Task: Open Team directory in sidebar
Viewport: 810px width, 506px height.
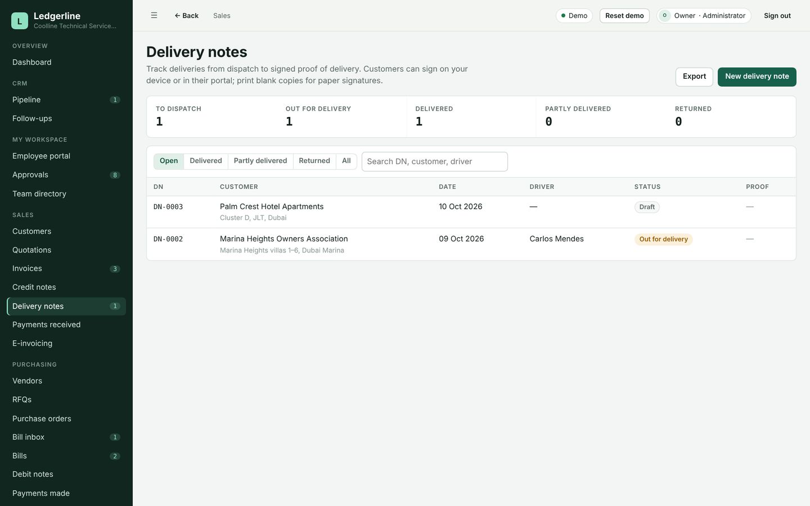Action: coord(66,194)
